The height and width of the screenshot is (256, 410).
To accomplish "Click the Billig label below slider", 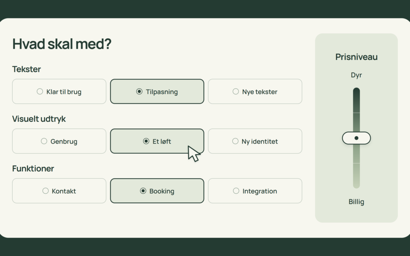I will pos(356,202).
